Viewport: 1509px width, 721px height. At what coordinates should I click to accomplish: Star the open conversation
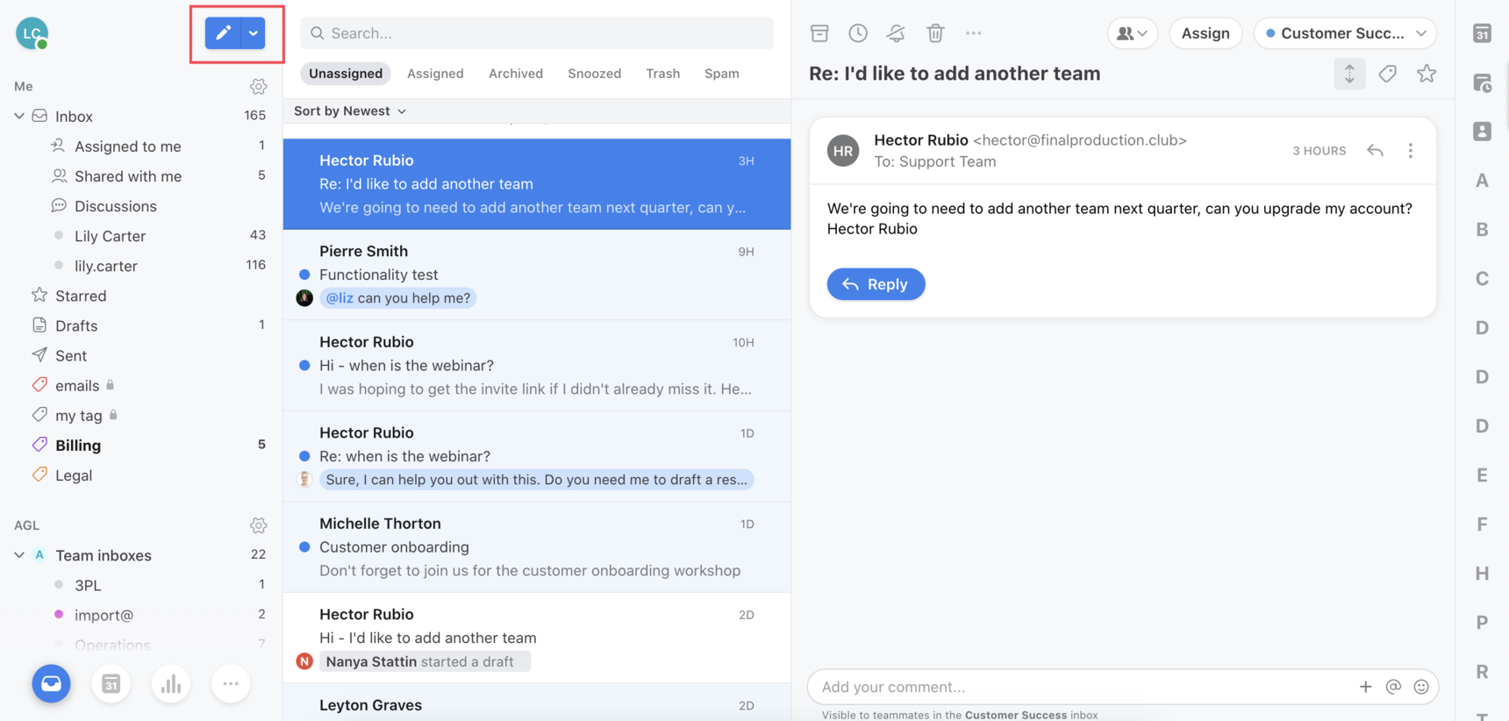[1427, 74]
